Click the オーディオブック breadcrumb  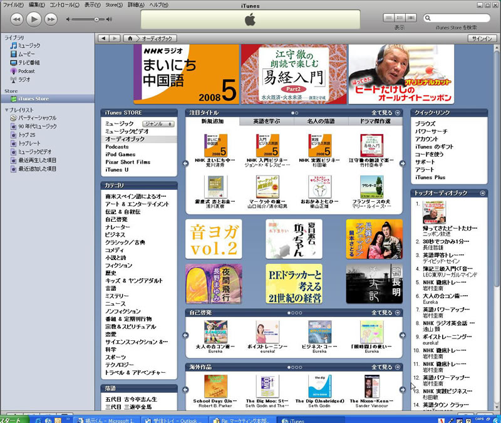click(157, 38)
